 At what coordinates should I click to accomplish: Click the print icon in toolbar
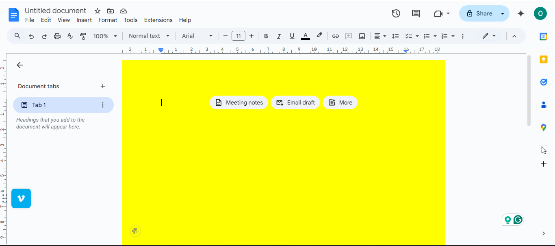57,36
